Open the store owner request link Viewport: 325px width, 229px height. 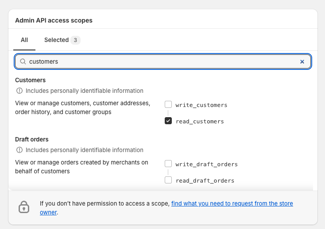(x=232, y=204)
